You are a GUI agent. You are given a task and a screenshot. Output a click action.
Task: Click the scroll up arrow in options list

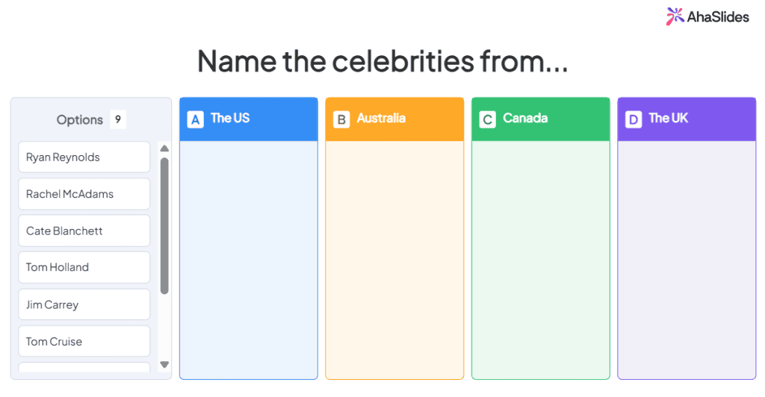point(164,149)
